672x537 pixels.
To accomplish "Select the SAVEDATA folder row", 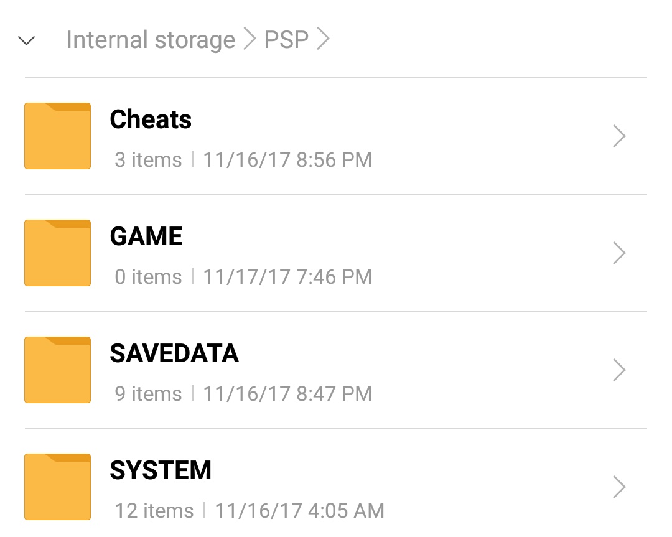I will point(336,370).
